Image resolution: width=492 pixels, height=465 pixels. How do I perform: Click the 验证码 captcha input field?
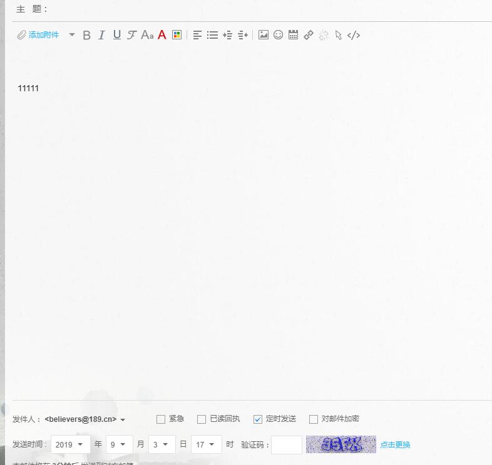tap(287, 445)
